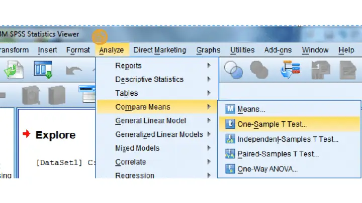
Task: Click the Means item icon
Action: [x=230, y=109]
